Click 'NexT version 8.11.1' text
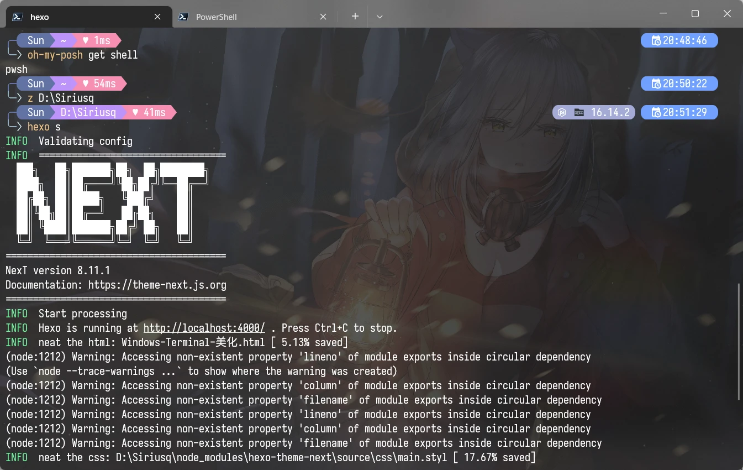Viewport: 743px width, 470px height. pos(58,270)
